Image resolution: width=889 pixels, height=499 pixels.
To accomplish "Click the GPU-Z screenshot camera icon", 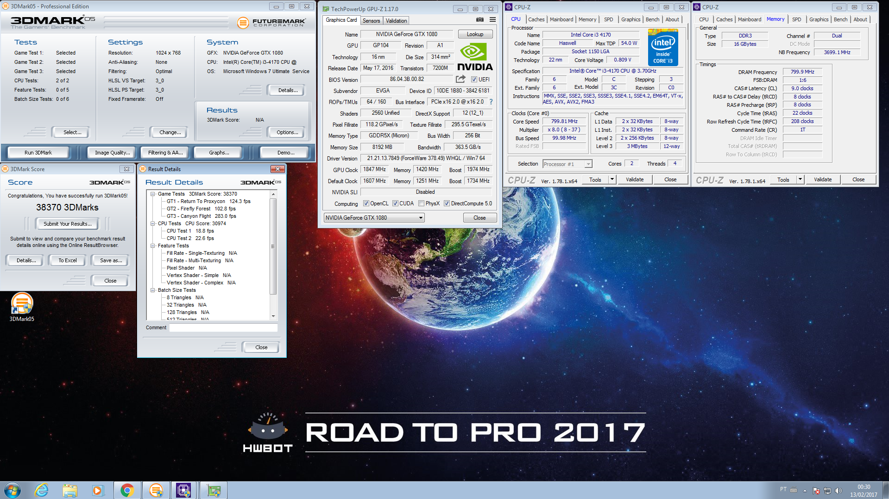I will tap(480, 19).
